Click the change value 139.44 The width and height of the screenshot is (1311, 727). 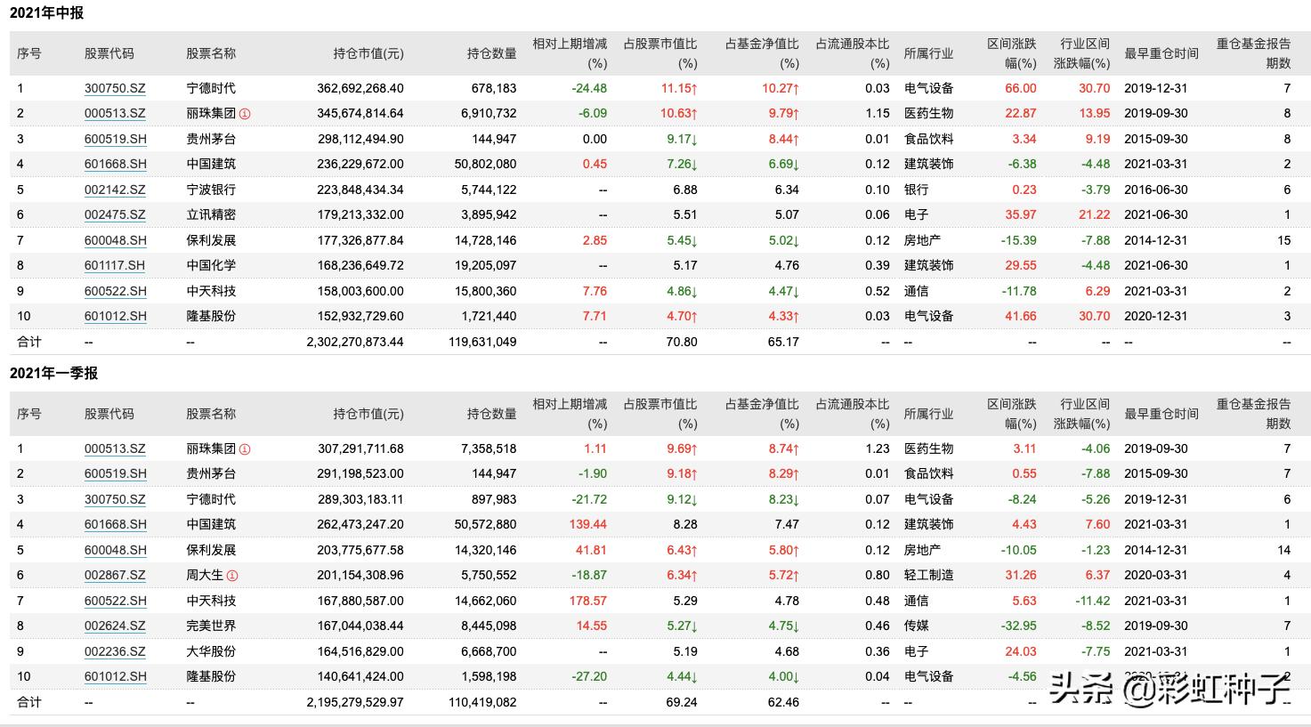coord(587,524)
